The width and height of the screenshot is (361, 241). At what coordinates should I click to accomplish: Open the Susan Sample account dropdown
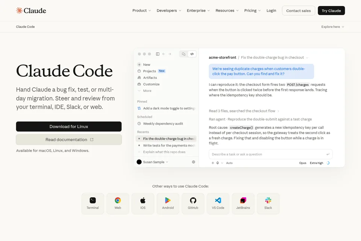pos(155,162)
